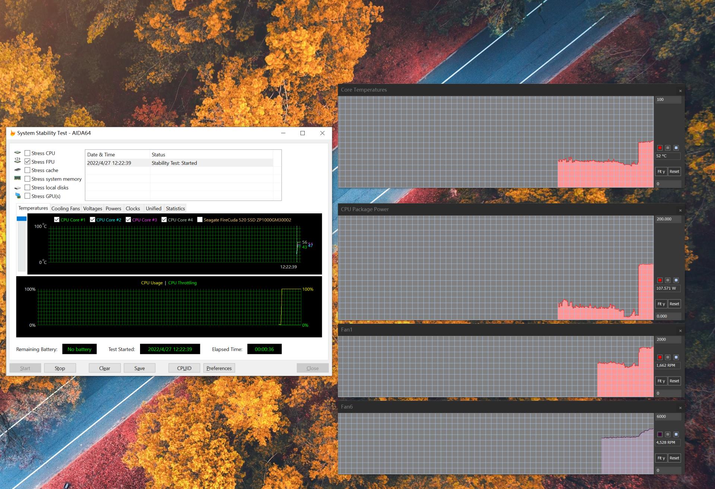Toggle the background fill on Fan1 panel
This screenshot has width=715, height=489.
click(676, 357)
